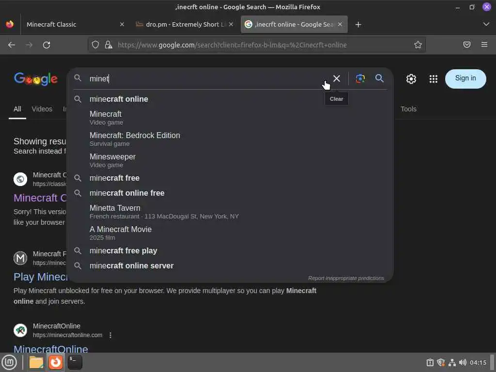Switch to dro.pm Extremely Short tab
This screenshot has width=496, height=372.
pyautogui.click(x=185, y=24)
